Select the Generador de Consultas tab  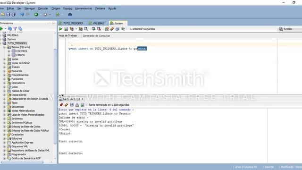(x=96, y=36)
